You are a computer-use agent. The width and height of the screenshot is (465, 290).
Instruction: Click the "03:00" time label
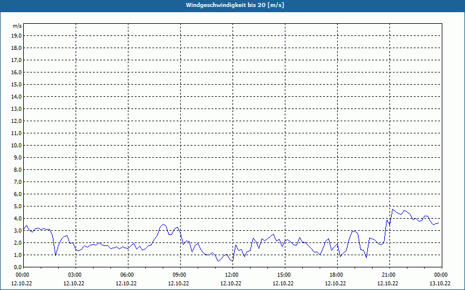pyautogui.click(x=76, y=275)
